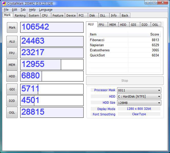This screenshot has width=170, height=153.
Task: Select the Fibonacci row in results list
Action: click(x=124, y=40)
